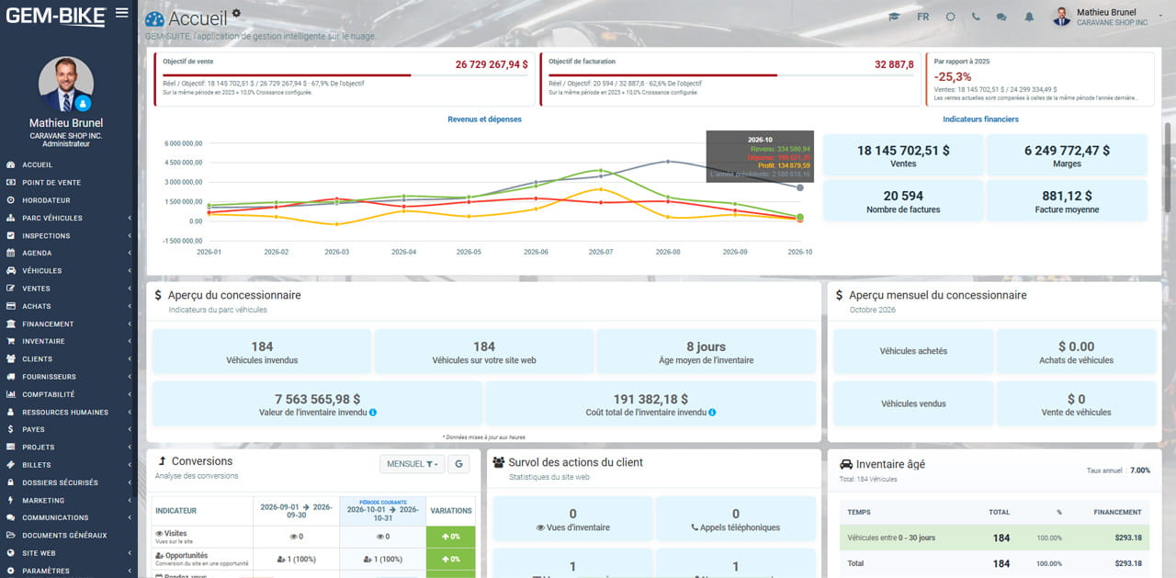1176x578 pixels.
Task: Click the Clients users icon in sidebar
Action: click(10, 358)
